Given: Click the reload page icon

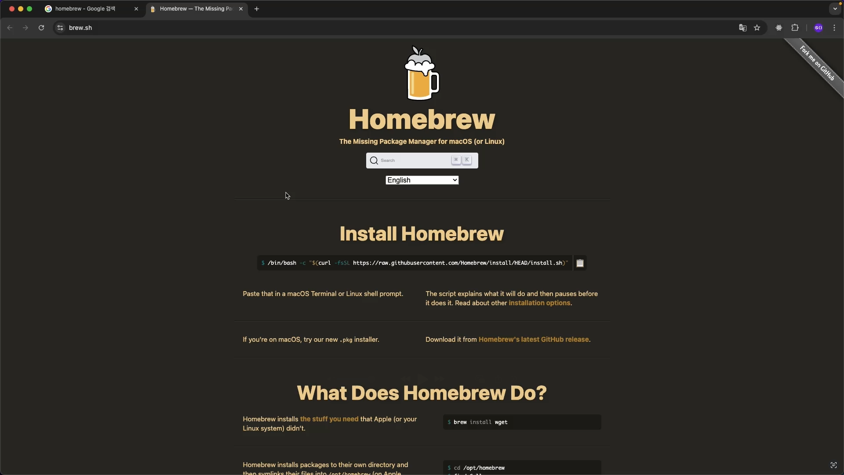Looking at the screenshot, I should (41, 28).
